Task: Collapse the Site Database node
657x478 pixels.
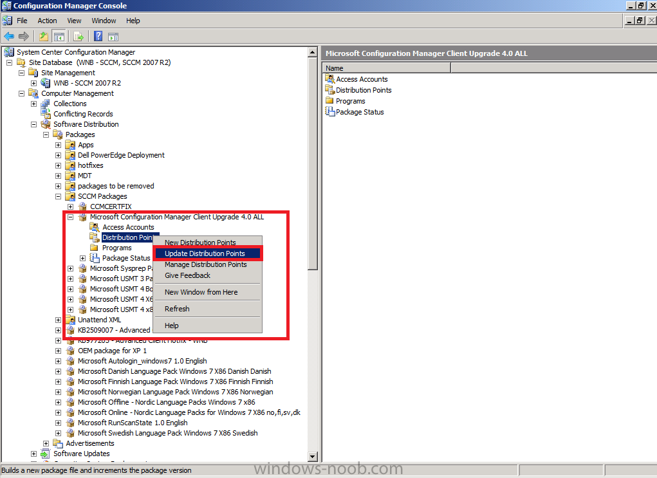Action: click(9, 62)
